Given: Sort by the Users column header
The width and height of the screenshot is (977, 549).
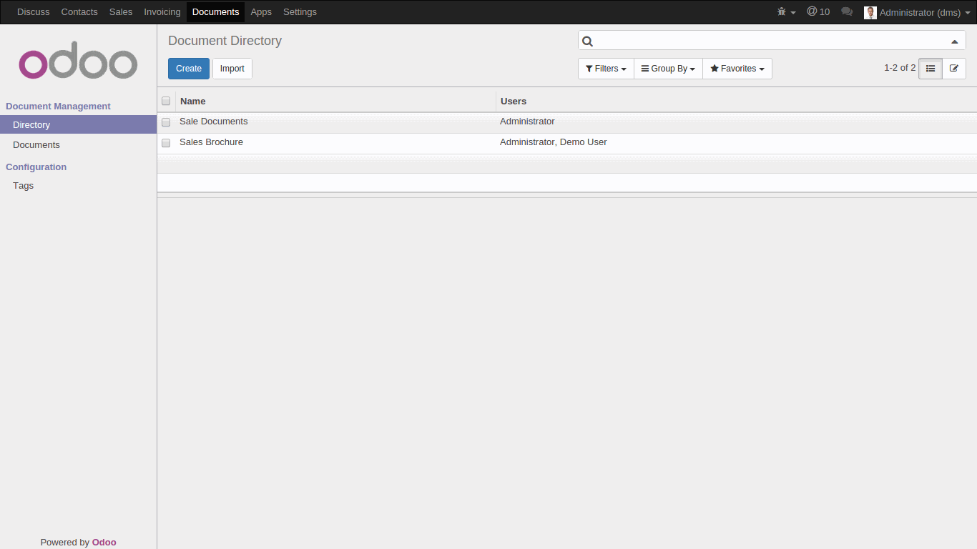Looking at the screenshot, I should point(736,101).
